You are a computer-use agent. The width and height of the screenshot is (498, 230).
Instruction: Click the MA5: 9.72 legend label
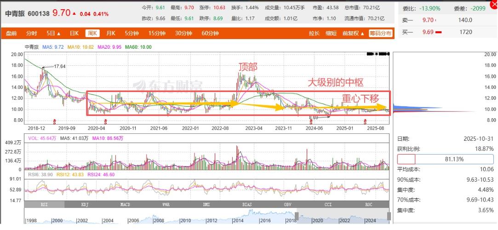(x=53, y=47)
